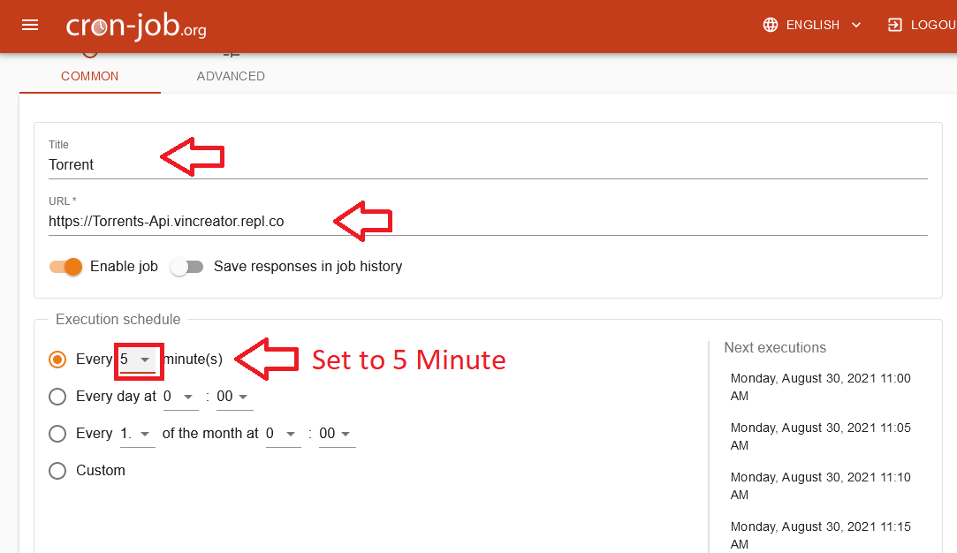Click the logout icon

point(895,25)
